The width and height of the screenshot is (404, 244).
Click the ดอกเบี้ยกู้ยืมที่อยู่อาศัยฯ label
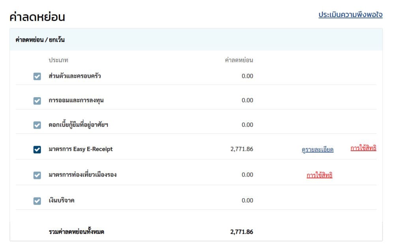[x=78, y=125]
